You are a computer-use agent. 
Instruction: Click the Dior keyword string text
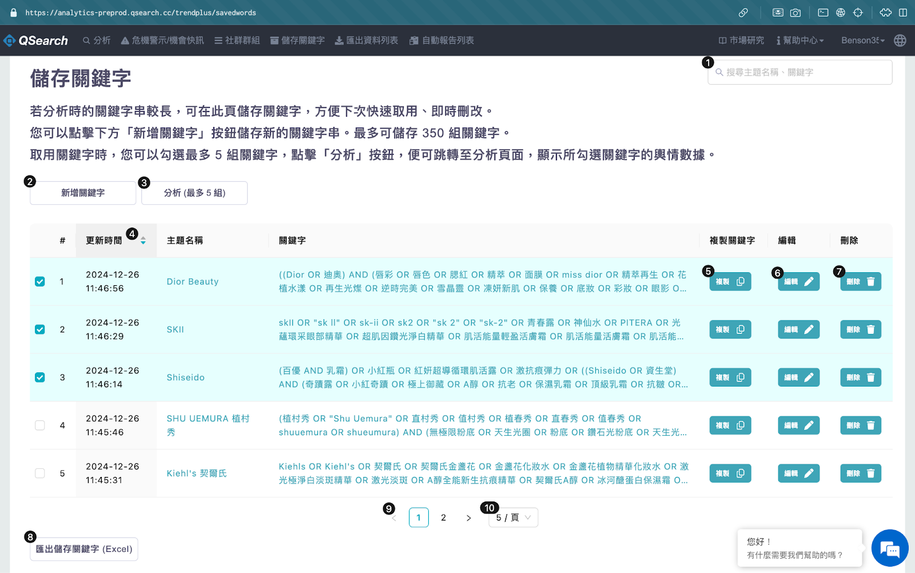pyautogui.click(x=483, y=281)
